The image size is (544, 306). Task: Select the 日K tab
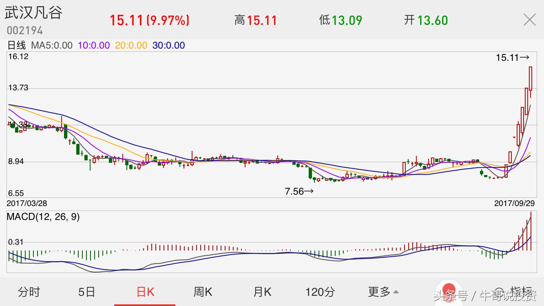[145, 292]
